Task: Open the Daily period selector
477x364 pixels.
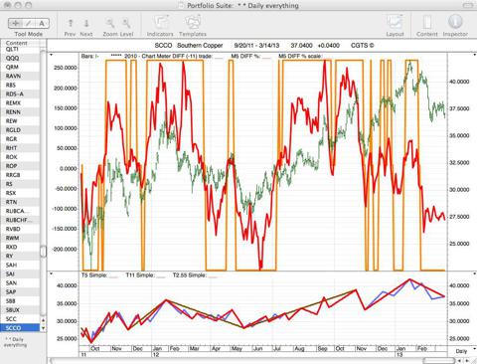Action: click(462, 350)
